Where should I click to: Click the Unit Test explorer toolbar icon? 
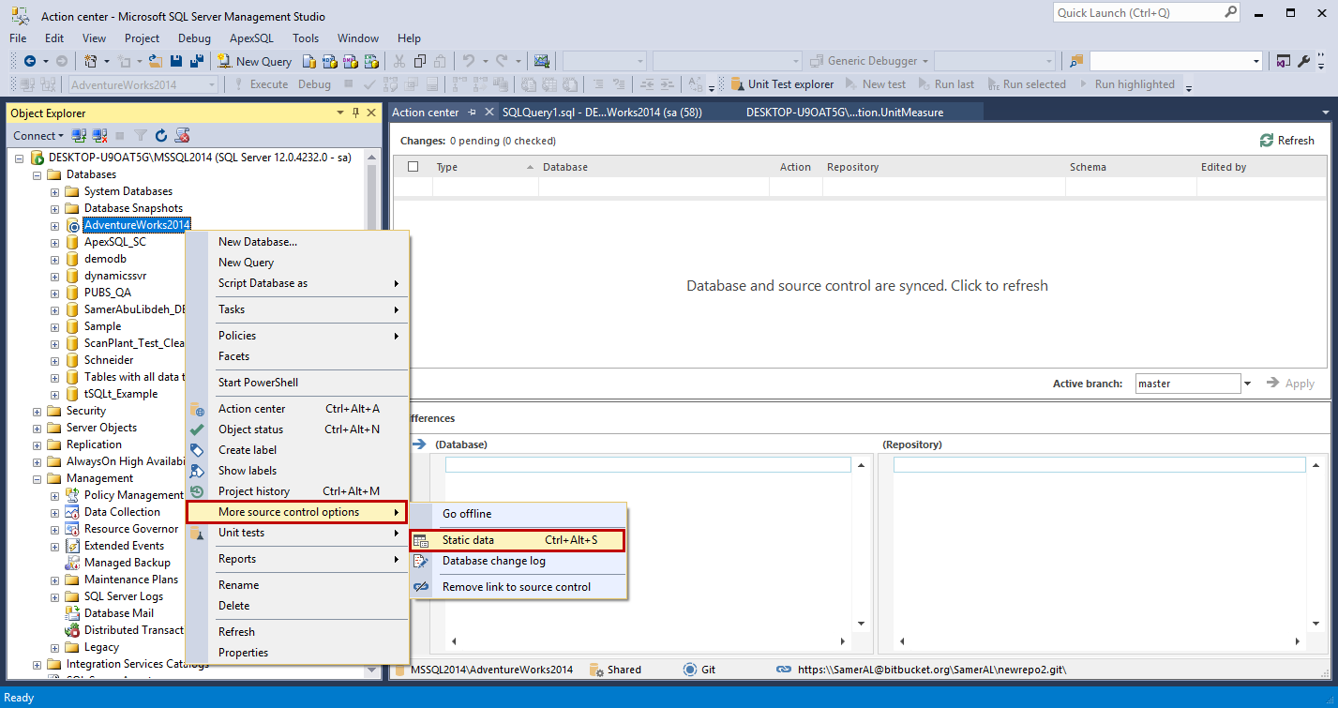point(737,84)
